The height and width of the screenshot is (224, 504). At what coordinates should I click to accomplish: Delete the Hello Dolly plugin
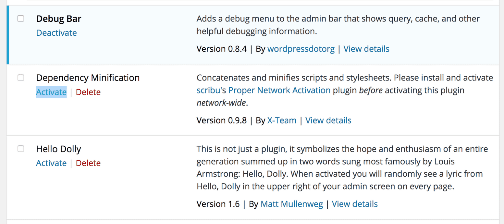point(88,163)
